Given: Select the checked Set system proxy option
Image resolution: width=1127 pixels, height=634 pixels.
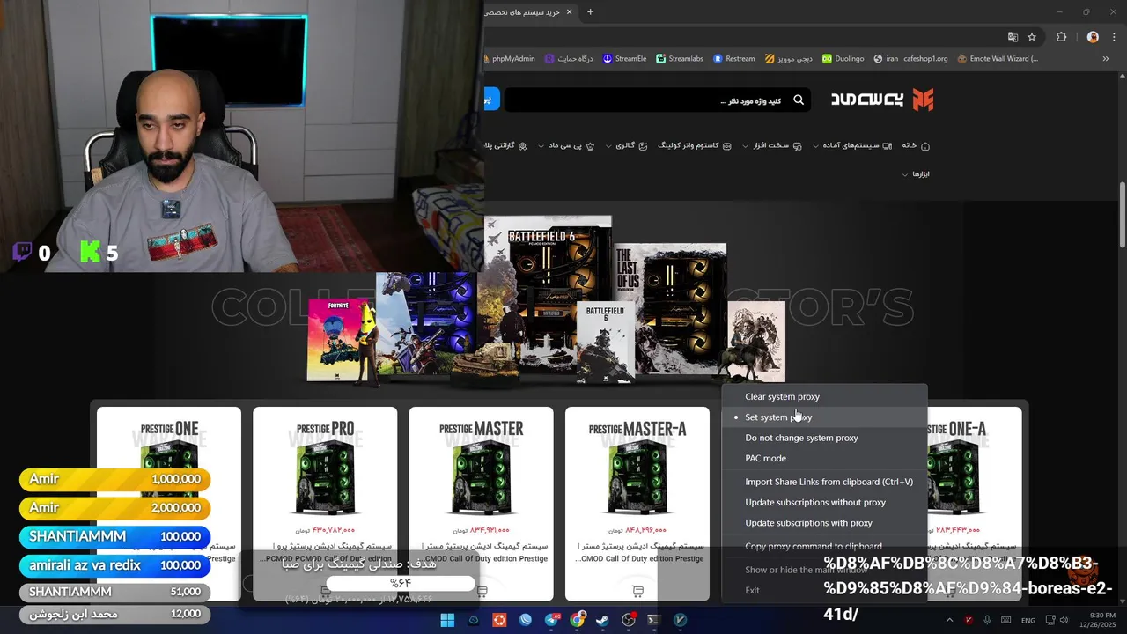Looking at the screenshot, I should coord(824,417).
